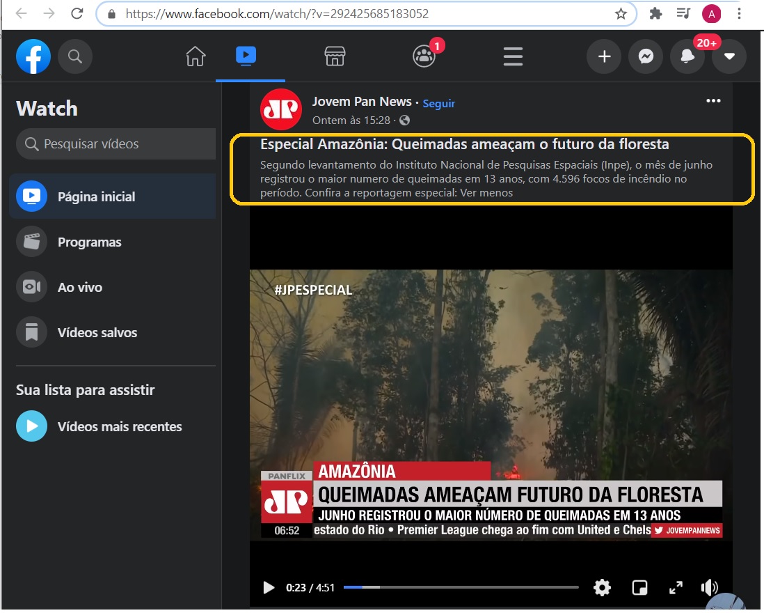Open Chrome three-dot menu

pyautogui.click(x=739, y=14)
